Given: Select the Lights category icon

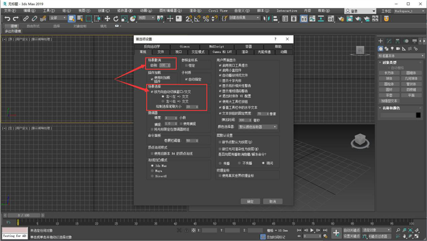Looking at the screenshot, I should pyautogui.click(x=392, y=49).
